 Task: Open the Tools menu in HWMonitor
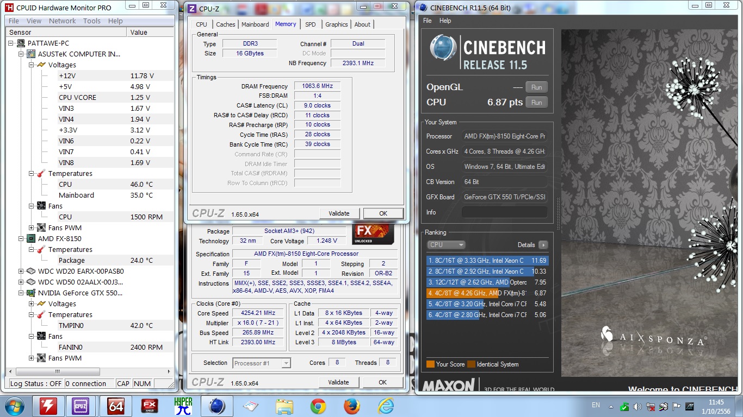pyautogui.click(x=92, y=21)
